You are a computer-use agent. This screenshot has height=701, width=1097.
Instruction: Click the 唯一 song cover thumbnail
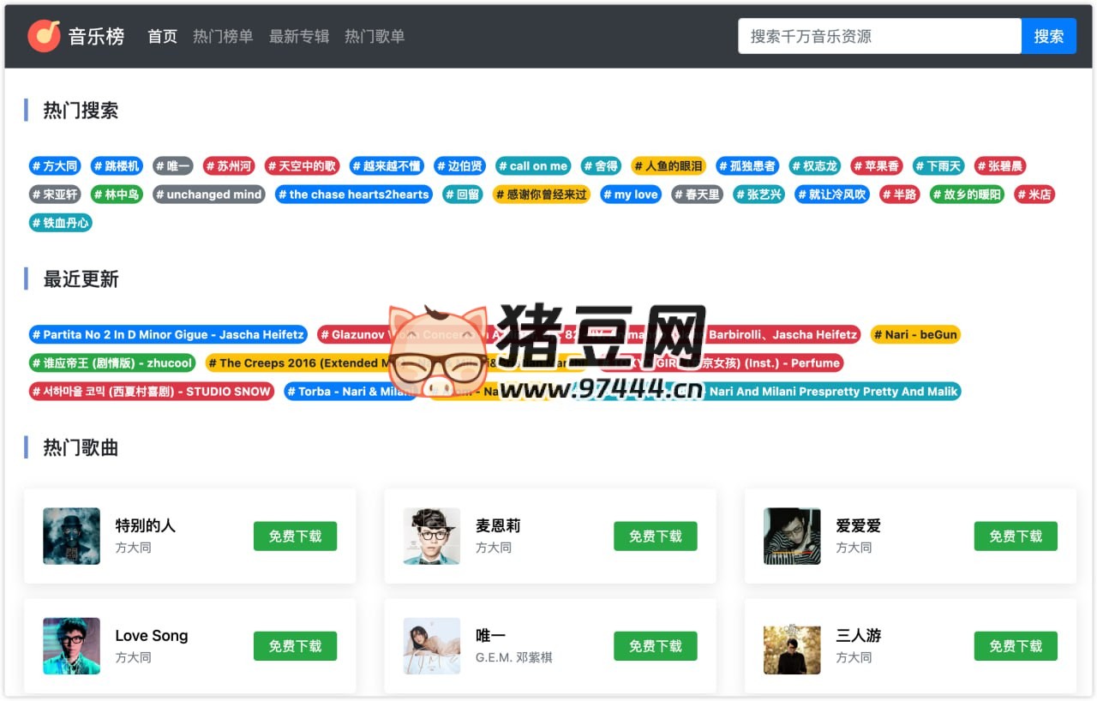click(x=432, y=645)
